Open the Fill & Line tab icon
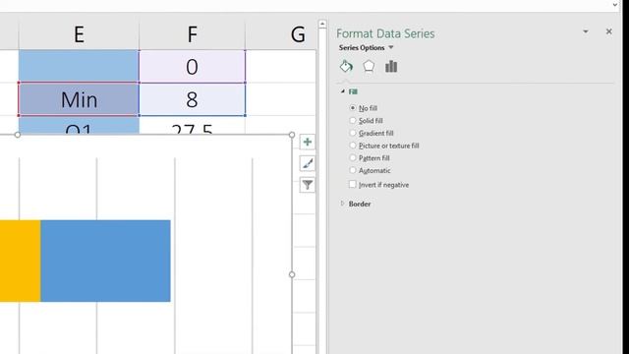 pos(346,66)
